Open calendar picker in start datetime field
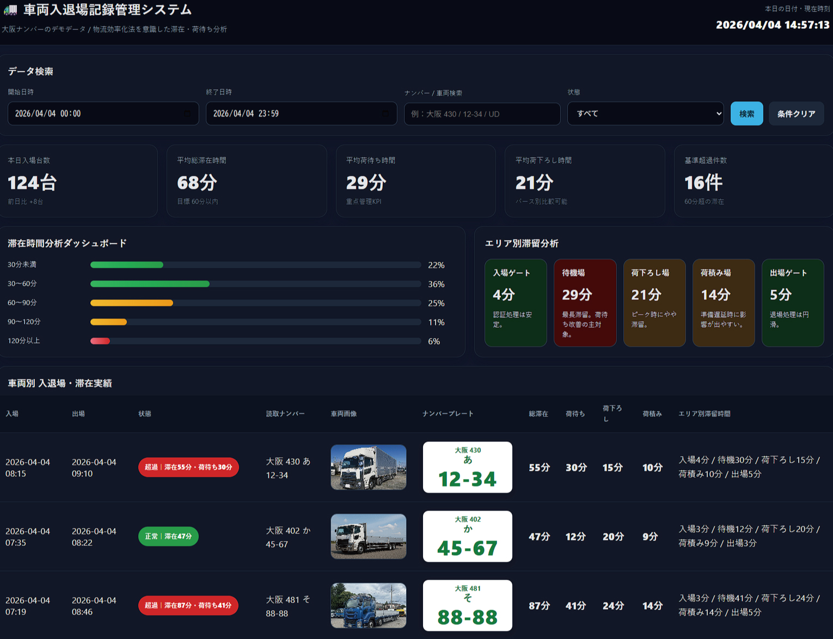 (187, 114)
